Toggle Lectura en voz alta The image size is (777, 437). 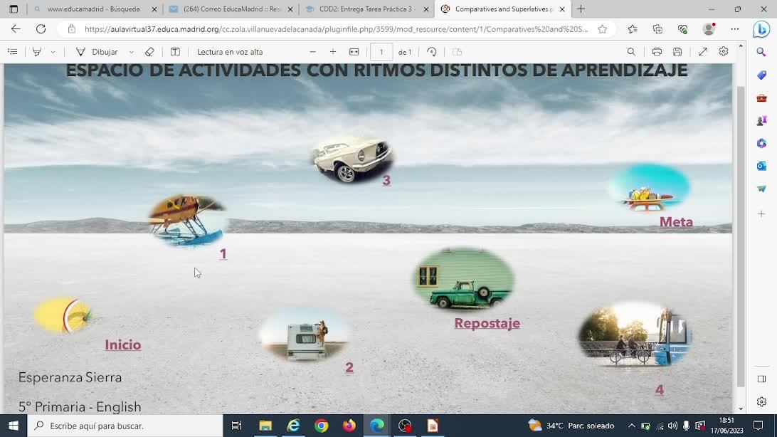pos(230,52)
